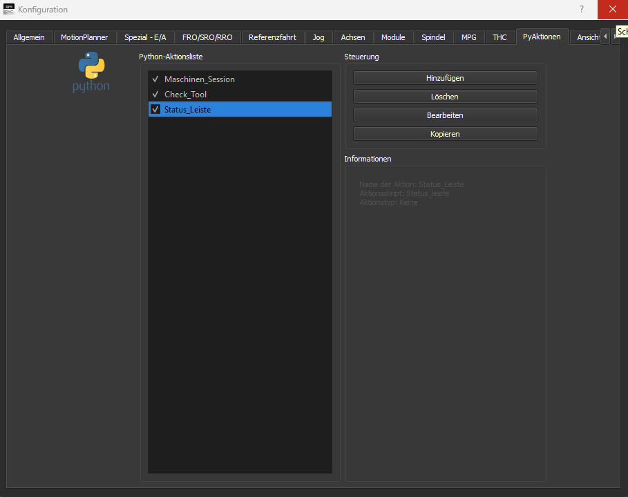Switch to the THC tab
The image size is (628, 497).
(499, 37)
